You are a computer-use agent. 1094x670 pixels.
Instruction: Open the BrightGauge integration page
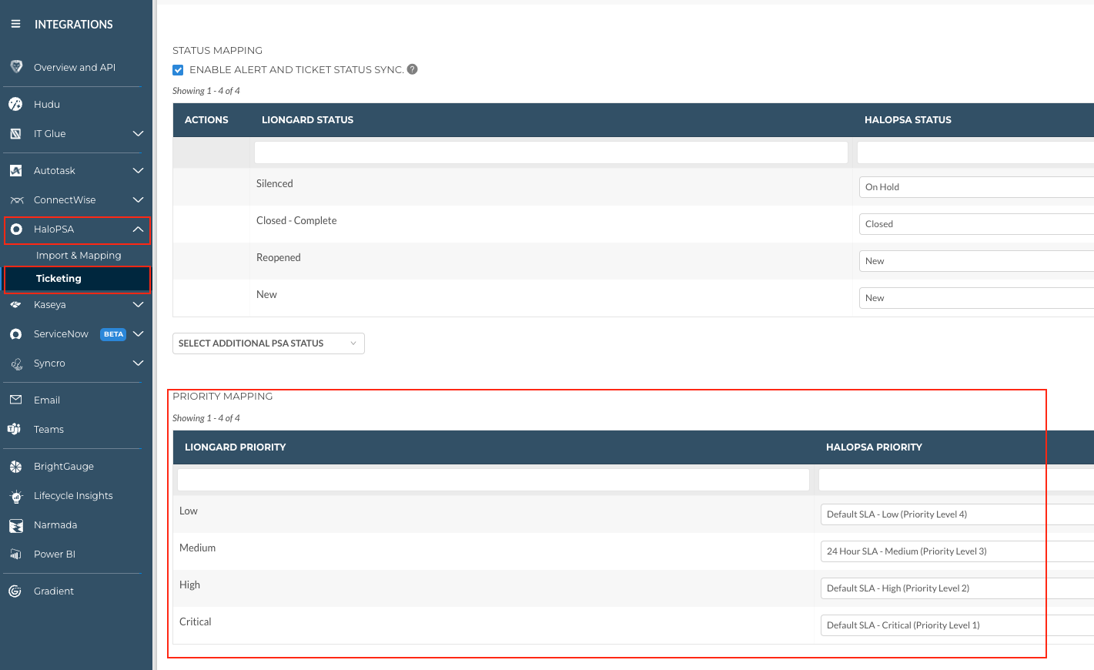pyautogui.click(x=64, y=466)
